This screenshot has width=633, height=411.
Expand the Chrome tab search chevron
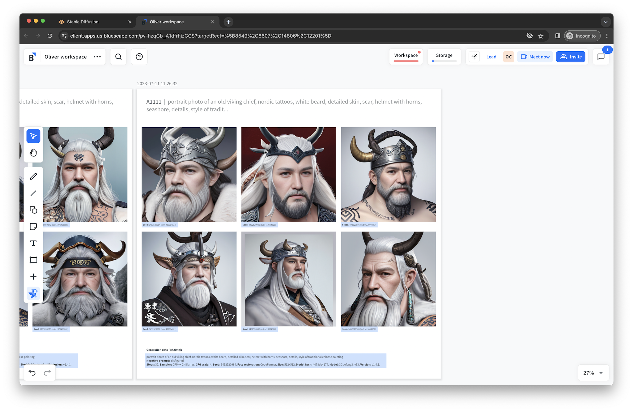click(x=605, y=22)
